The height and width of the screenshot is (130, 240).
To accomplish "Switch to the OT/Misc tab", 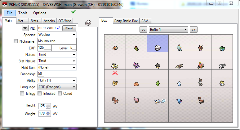I will coord(65,21).
